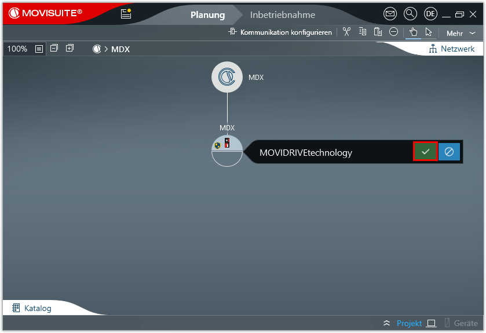Viewport: 486px width, 333px height.
Task: Expand all nodes with the plus-box icon
Action: [x=70, y=49]
